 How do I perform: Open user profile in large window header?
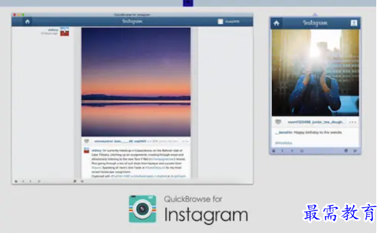coord(228,21)
